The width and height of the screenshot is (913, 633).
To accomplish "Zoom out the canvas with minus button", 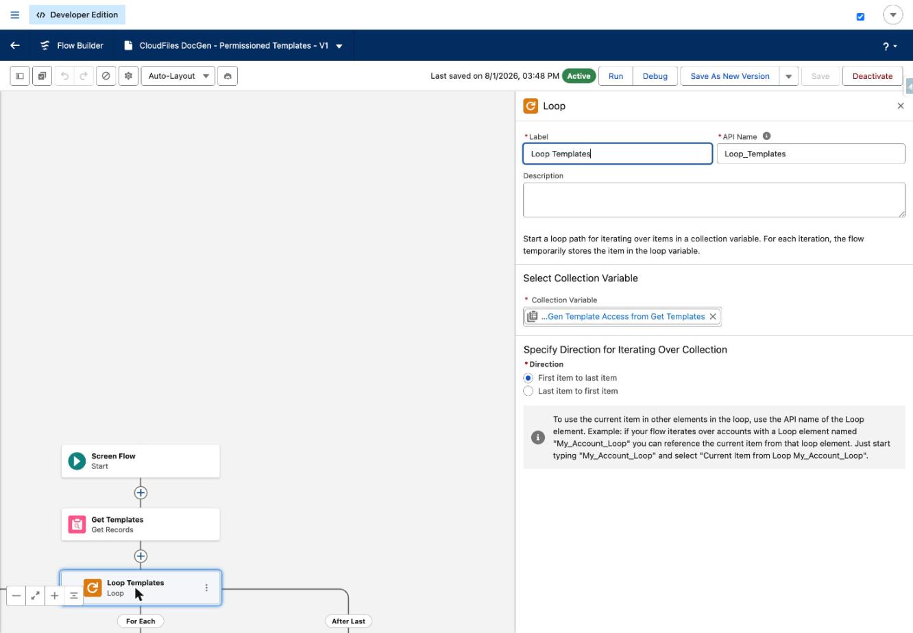I will [16, 595].
